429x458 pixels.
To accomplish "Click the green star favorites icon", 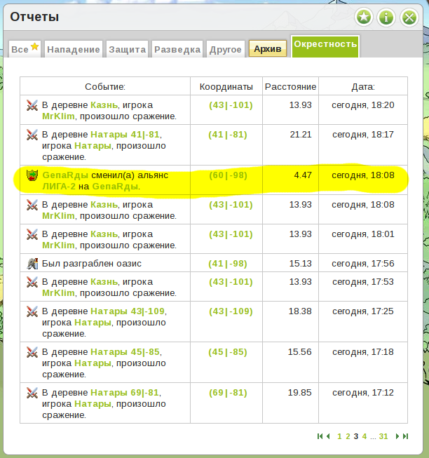I will point(364,17).
